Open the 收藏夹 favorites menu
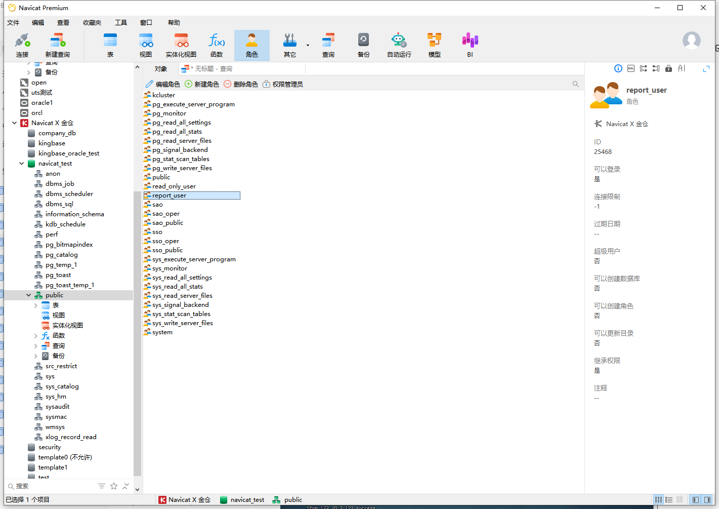 (x=92, y=23)
